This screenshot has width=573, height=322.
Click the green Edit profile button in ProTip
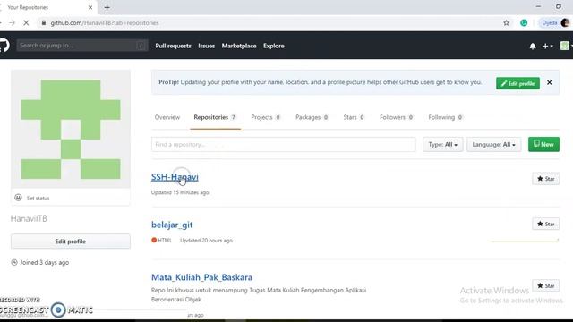click(517, 83)
